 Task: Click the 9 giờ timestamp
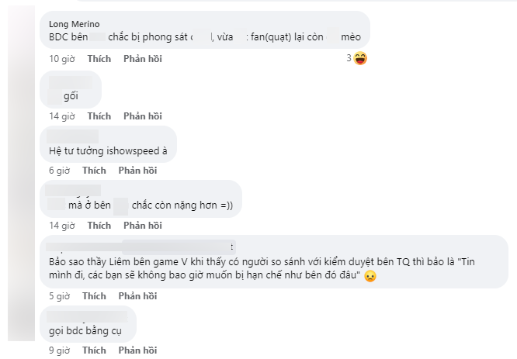(59, 350)
